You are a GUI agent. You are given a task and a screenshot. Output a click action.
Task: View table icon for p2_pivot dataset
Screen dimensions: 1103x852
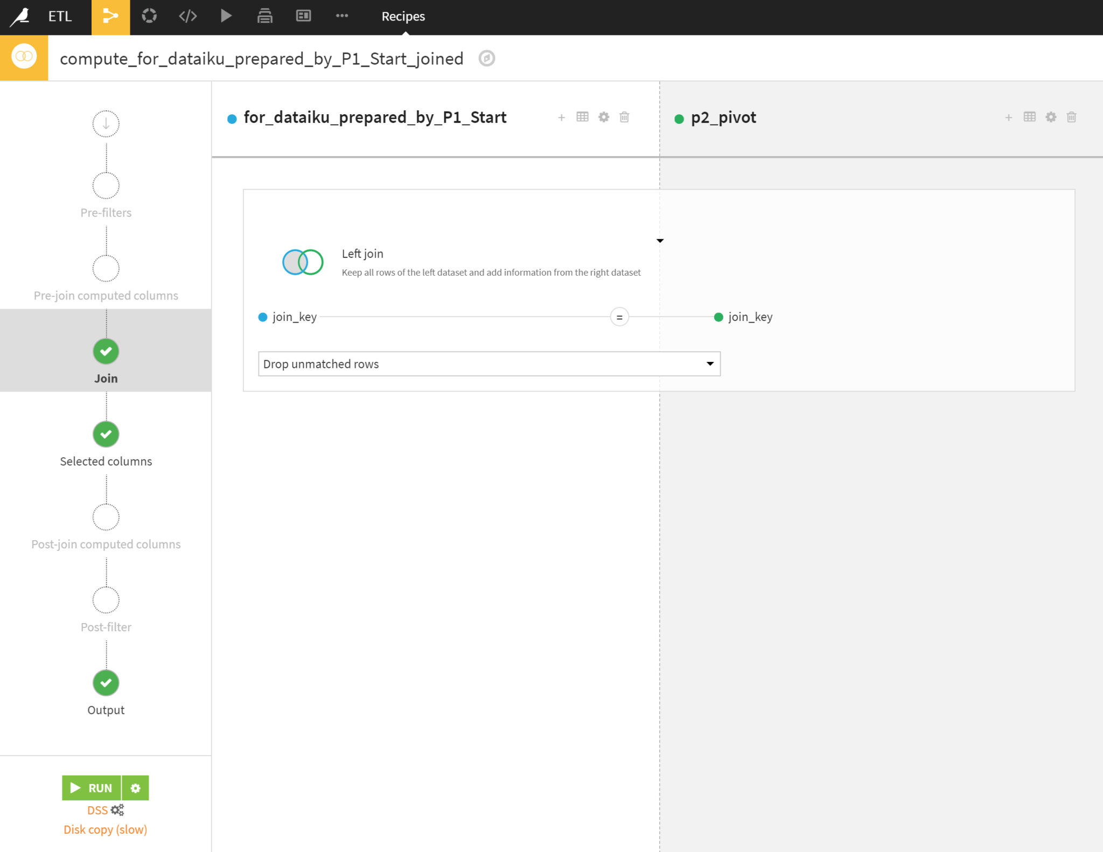(1029, 117)
